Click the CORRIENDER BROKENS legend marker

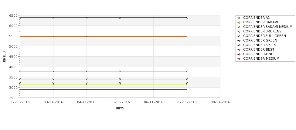[x=239, y=32]
